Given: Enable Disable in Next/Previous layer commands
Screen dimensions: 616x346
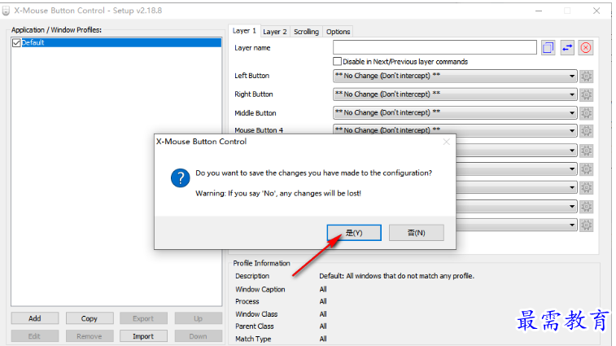Looking at the screenshot, I should click(337, 61).
